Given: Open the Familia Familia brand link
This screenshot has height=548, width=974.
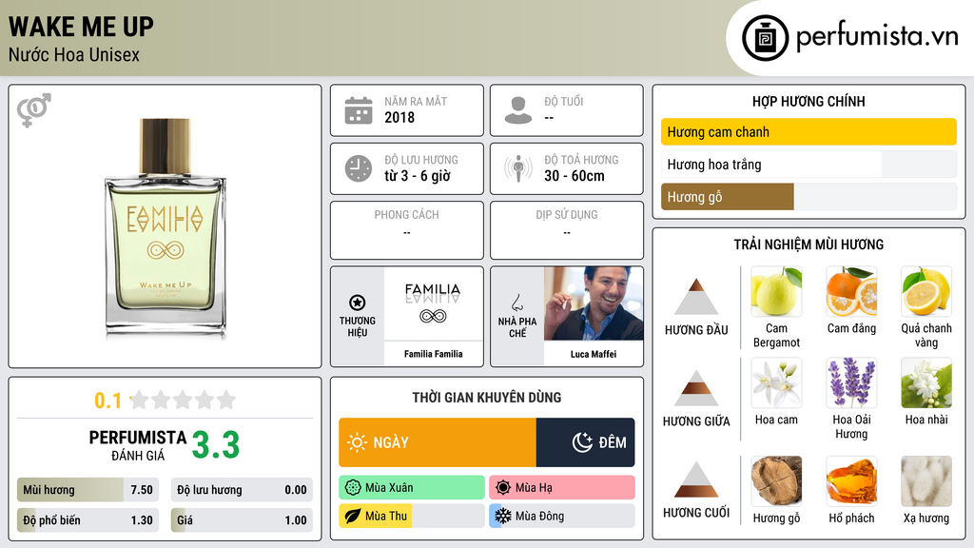Looking at the screenshot, I should (433, 354).
